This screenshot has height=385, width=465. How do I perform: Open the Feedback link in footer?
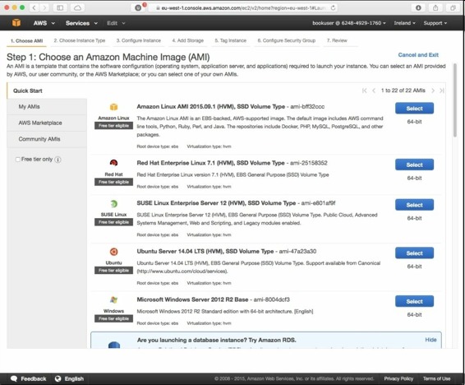pyautogui.click(x=34, y=378)
